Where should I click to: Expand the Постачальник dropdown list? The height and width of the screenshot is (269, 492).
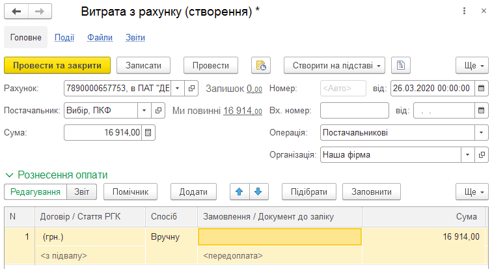144,111
